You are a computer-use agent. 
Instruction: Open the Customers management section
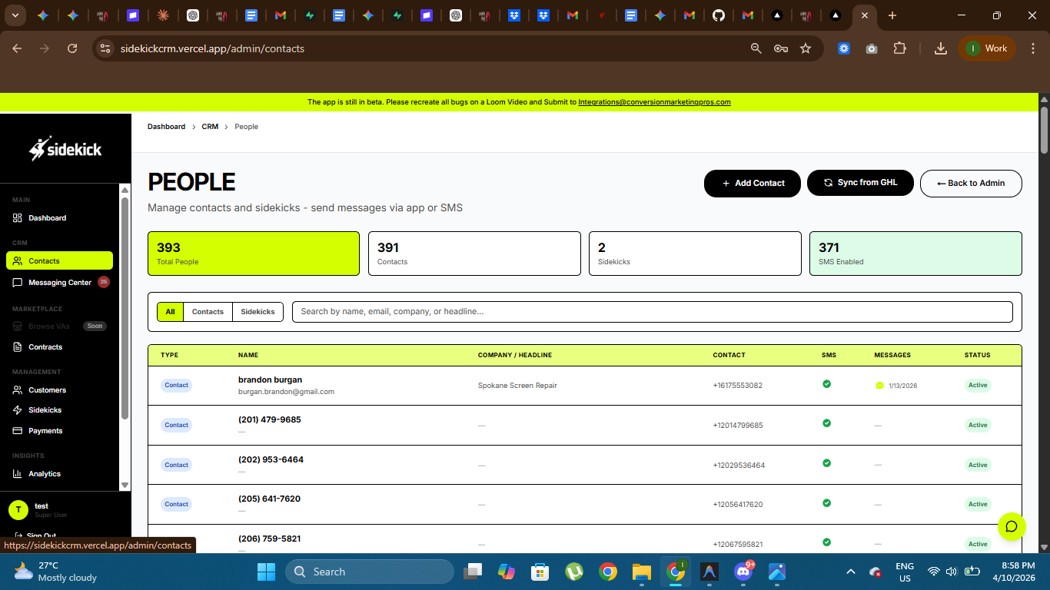pos(47,389)
